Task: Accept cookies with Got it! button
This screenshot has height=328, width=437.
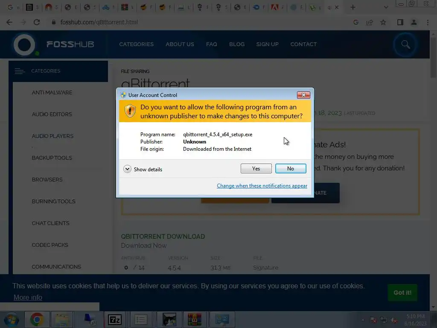Action: tap(402, 293)
